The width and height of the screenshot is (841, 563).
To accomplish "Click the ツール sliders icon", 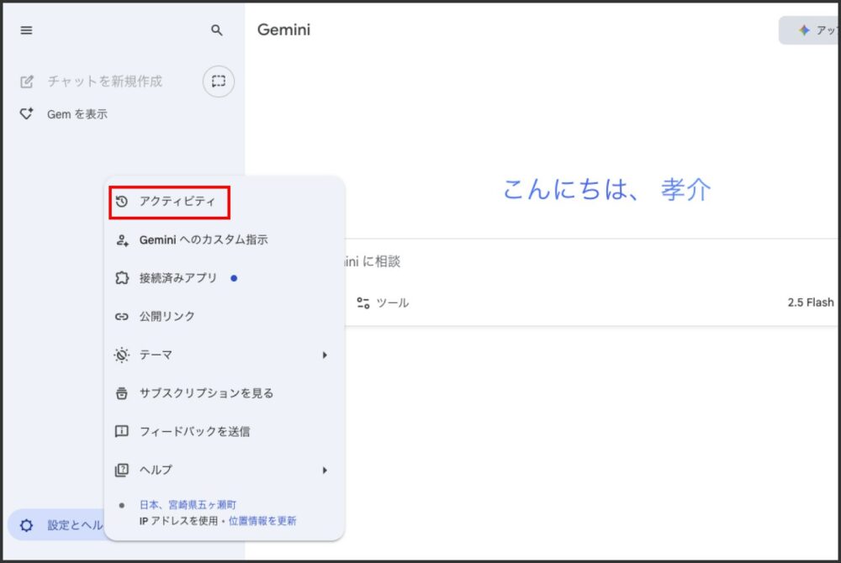I will click(363, 303).
